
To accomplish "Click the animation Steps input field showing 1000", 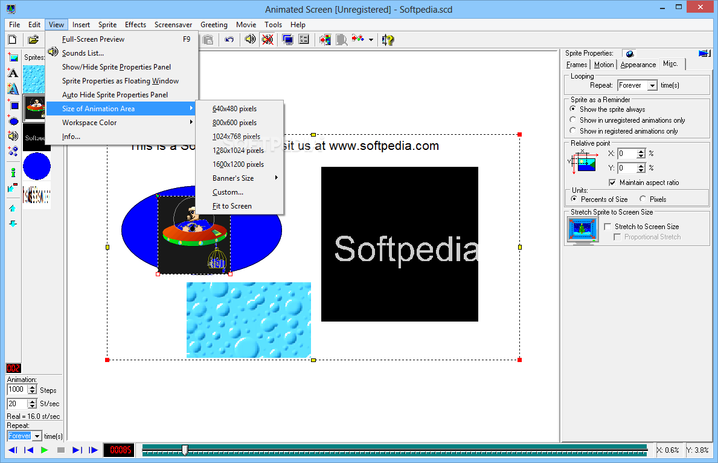I will (x=18, y=390).
